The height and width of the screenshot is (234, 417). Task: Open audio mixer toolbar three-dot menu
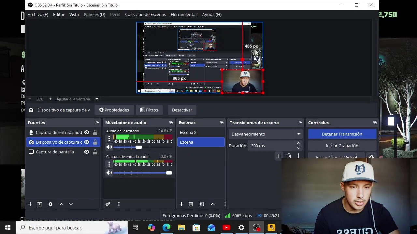(119, 204)
